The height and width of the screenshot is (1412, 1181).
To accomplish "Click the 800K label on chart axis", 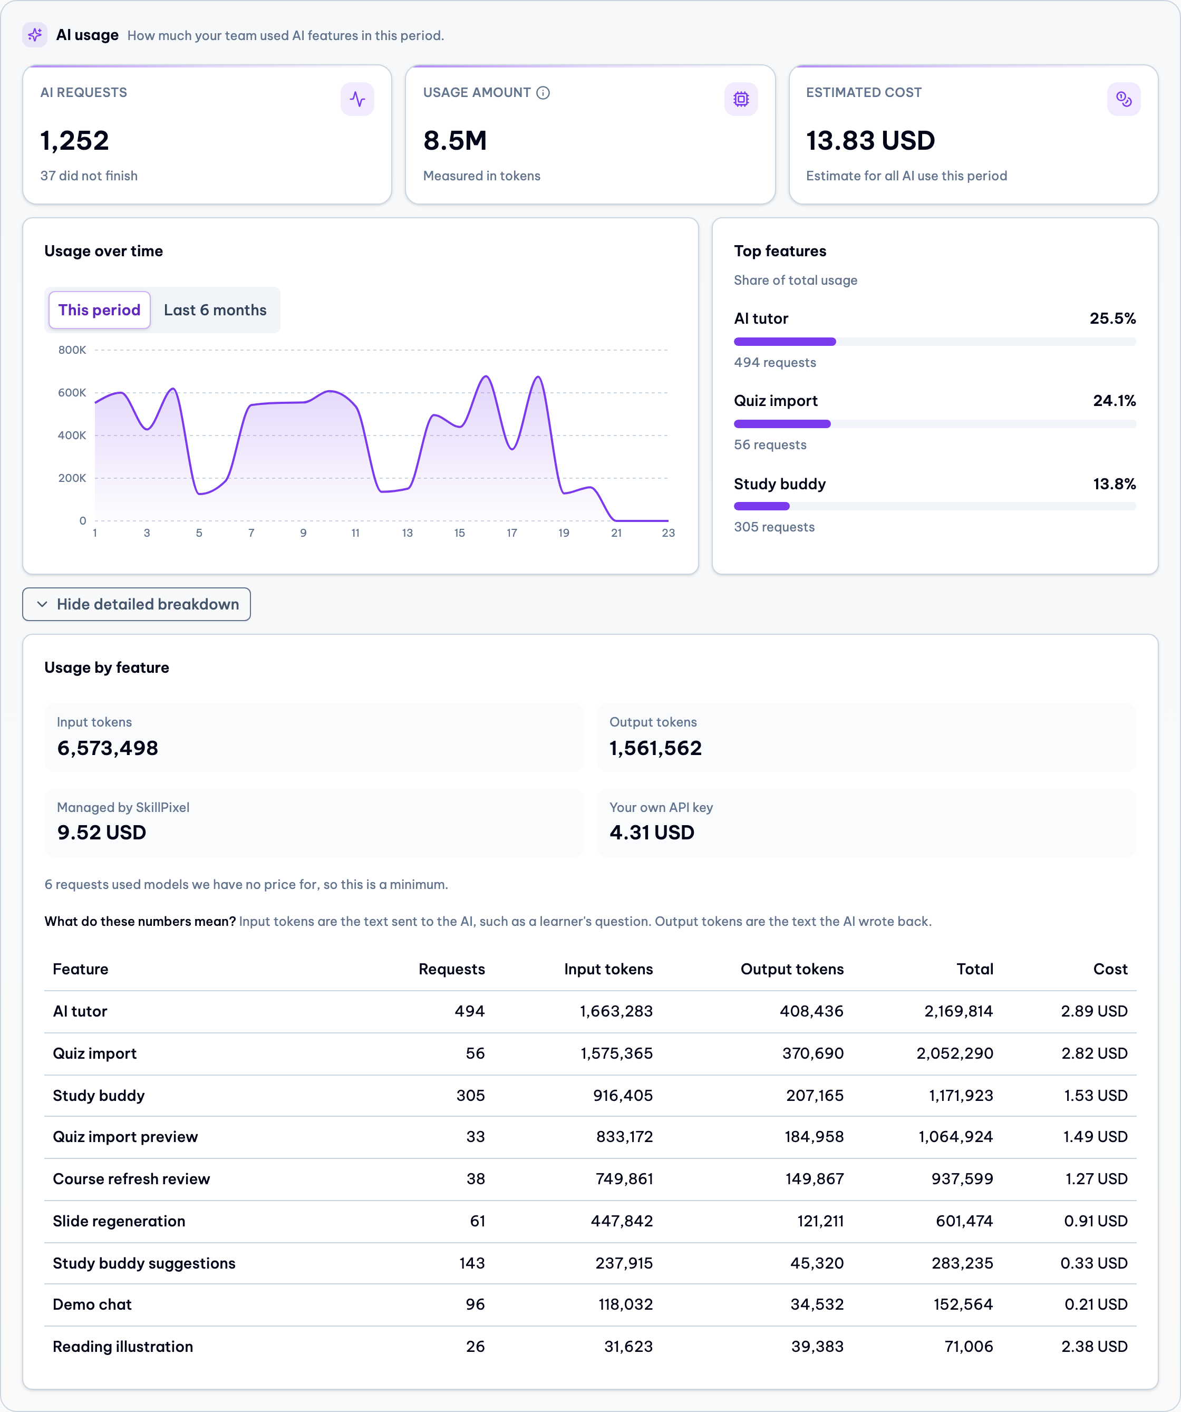I will (x=72, y=350).
